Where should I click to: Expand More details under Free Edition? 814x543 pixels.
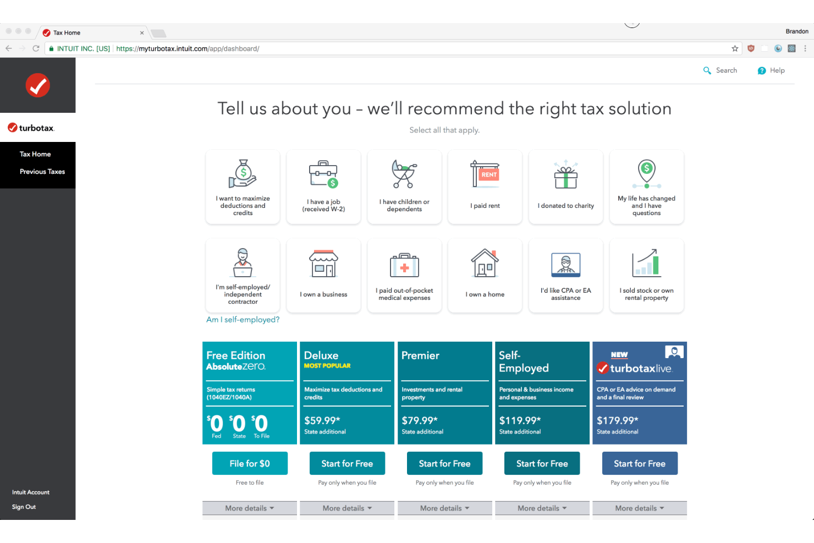click(x=250, y=508)
